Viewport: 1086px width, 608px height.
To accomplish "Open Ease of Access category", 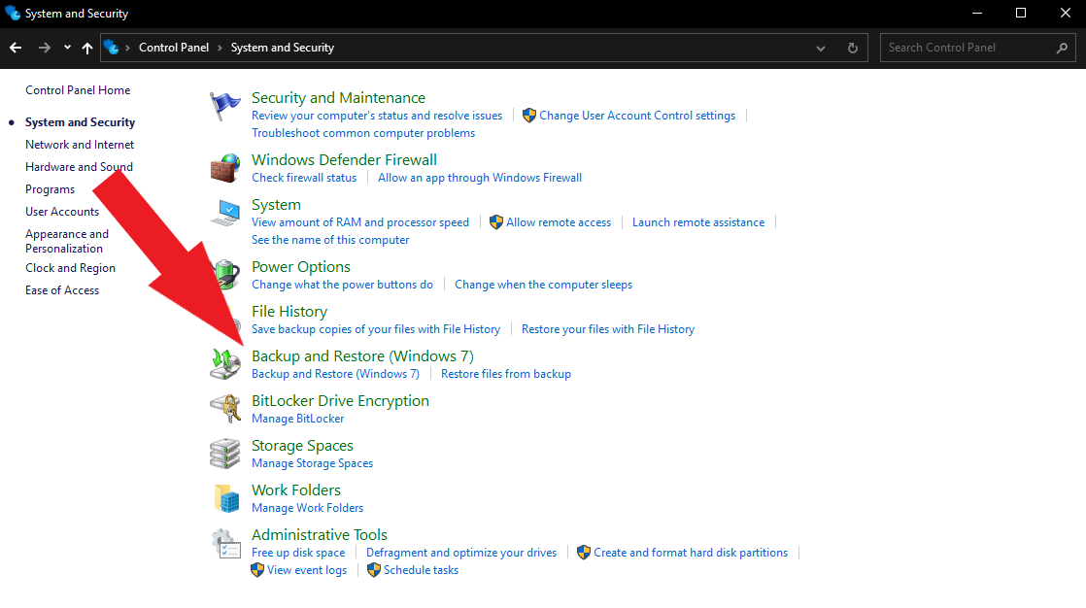I will [x=62, y=290].
